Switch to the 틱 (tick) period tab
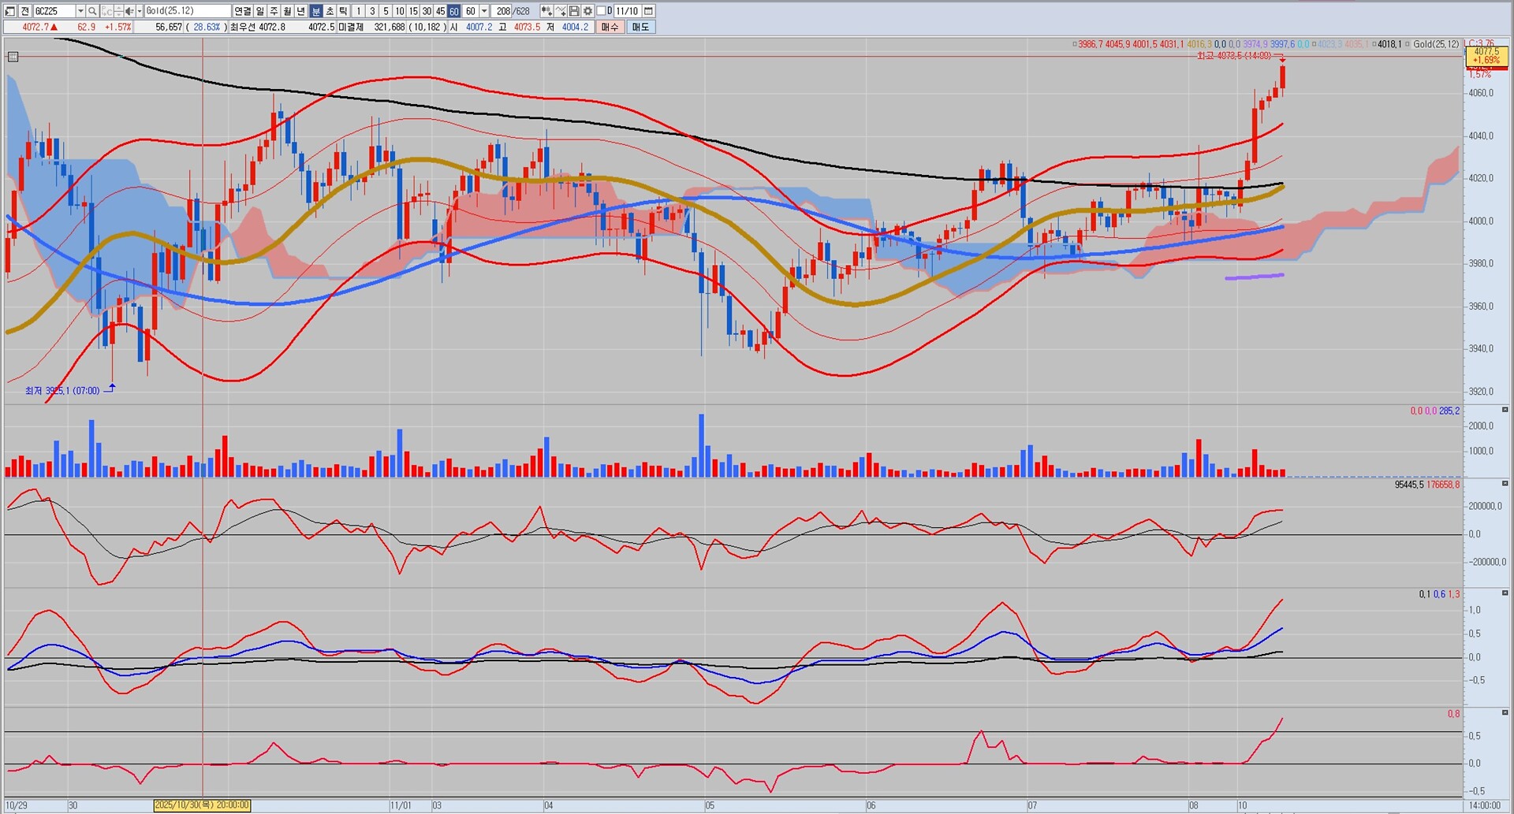The width and height of the screenshot is (1514, 814). (343, 11)
